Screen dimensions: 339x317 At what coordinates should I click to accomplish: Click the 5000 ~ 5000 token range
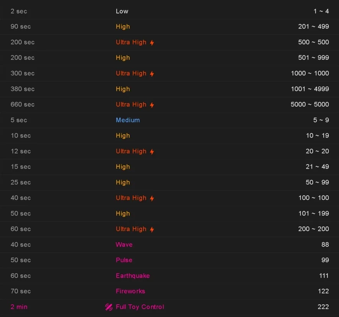[x=310, y=104]
